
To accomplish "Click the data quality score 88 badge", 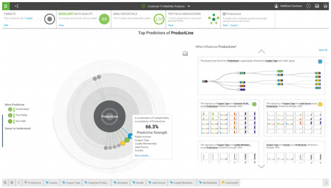I will (104, 19).
